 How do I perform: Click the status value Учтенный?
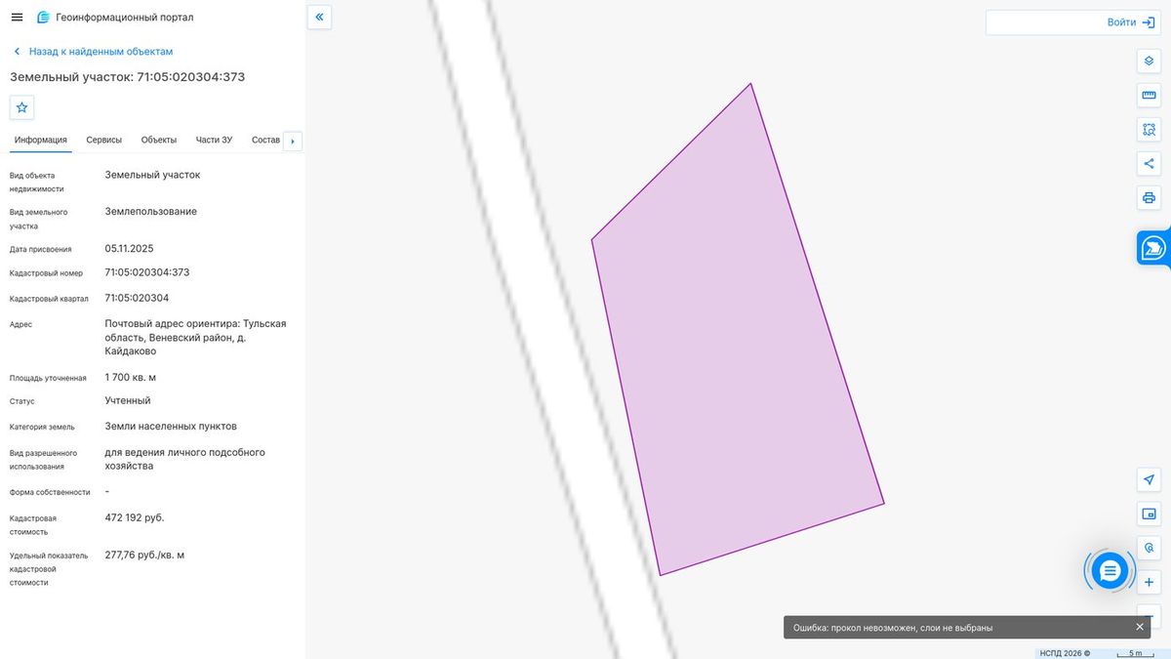(128, 400)
